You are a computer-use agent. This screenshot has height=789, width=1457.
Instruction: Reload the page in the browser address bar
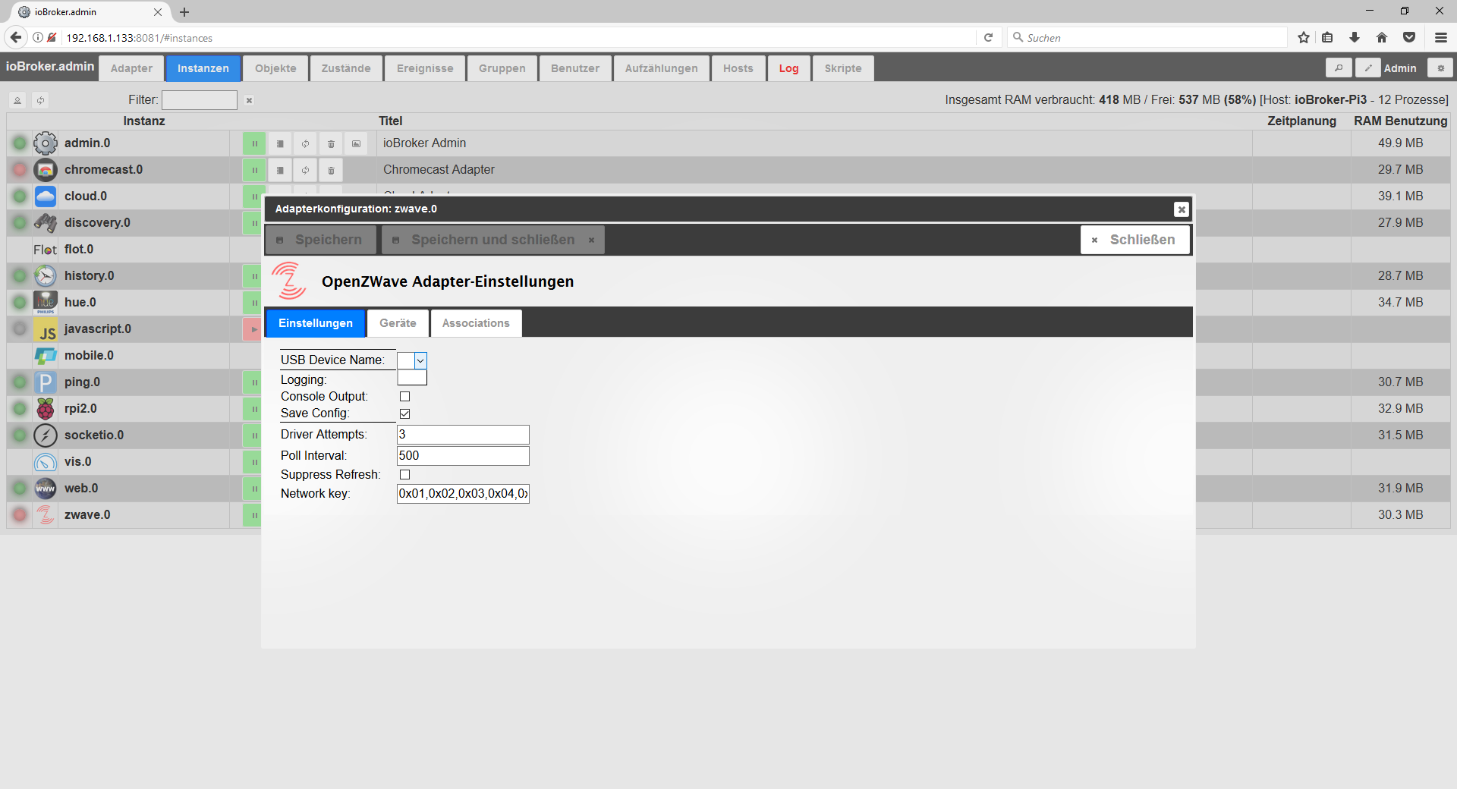(988, 37)
